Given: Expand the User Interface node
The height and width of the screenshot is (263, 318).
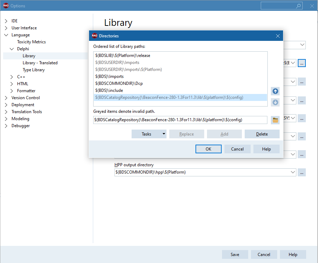Looking at the screenshot, I should tap(6, 28).
